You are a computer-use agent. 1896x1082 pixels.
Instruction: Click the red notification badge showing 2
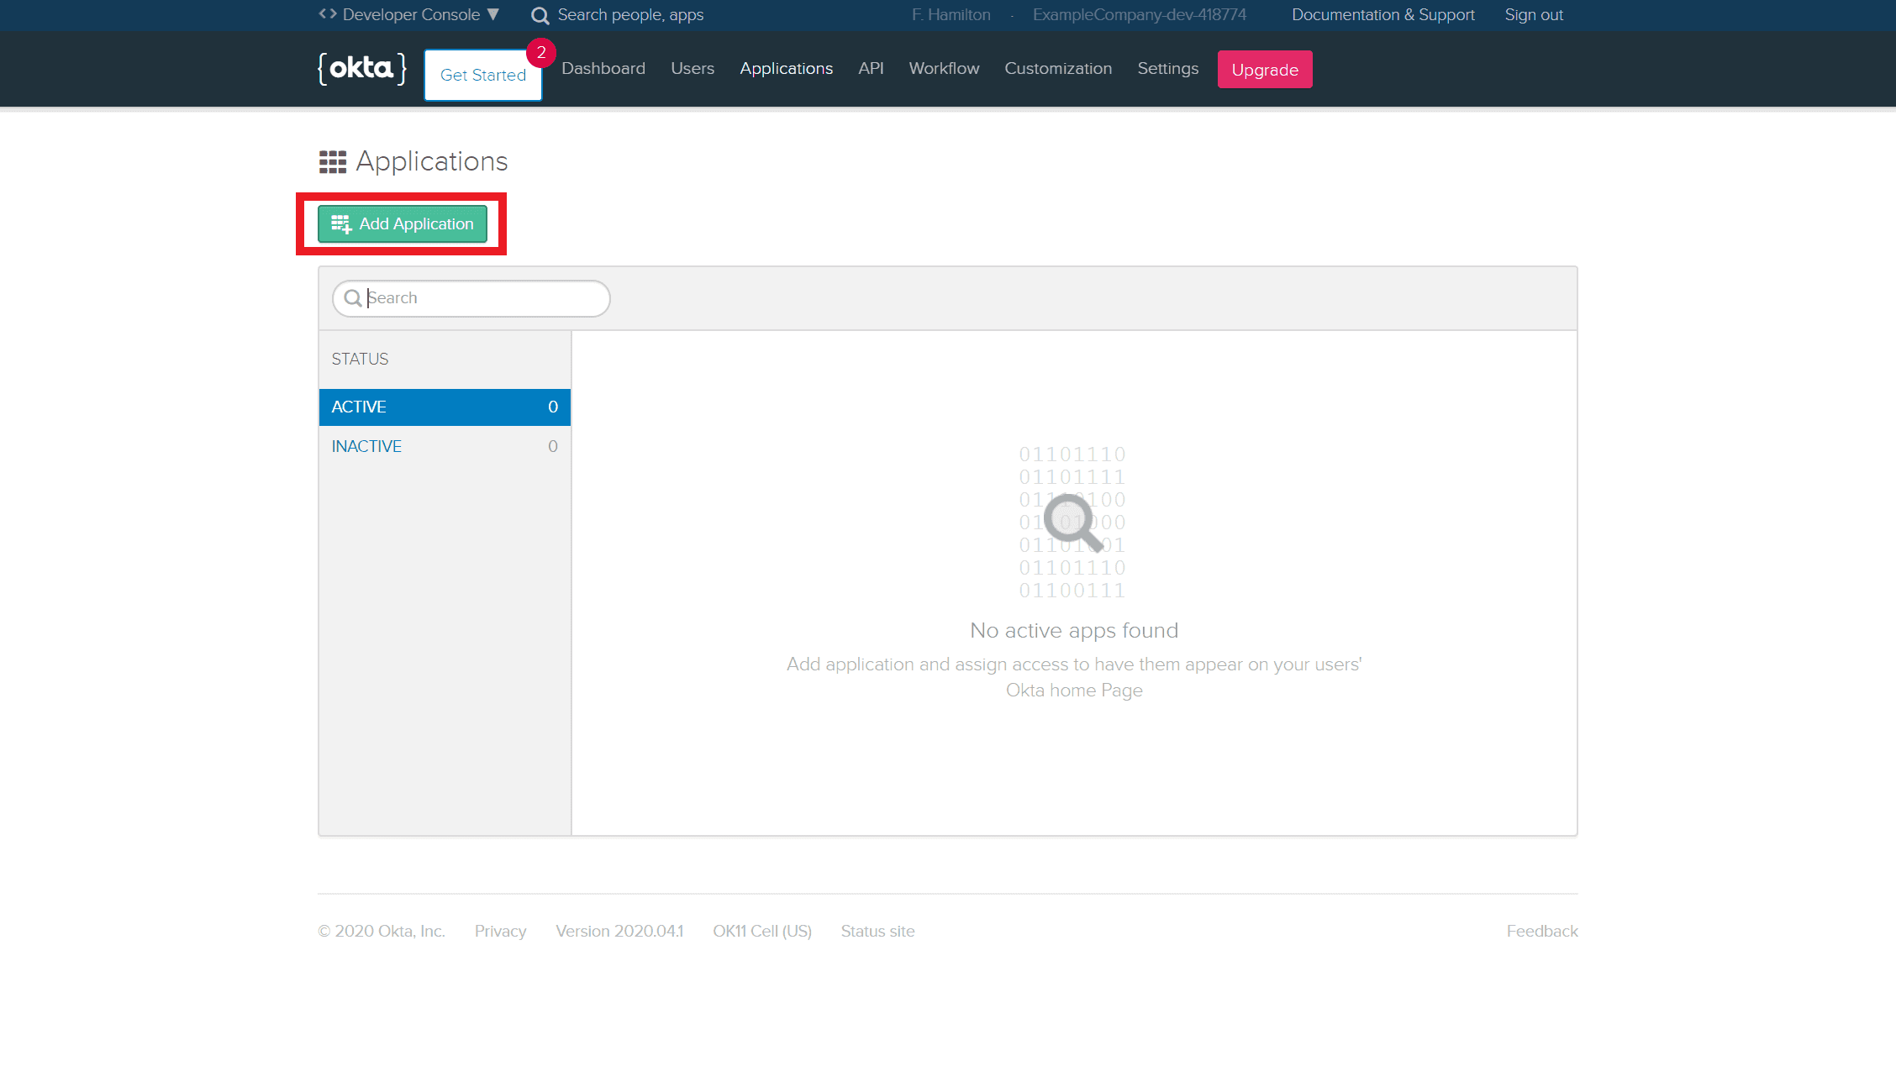tap(541, 52)
